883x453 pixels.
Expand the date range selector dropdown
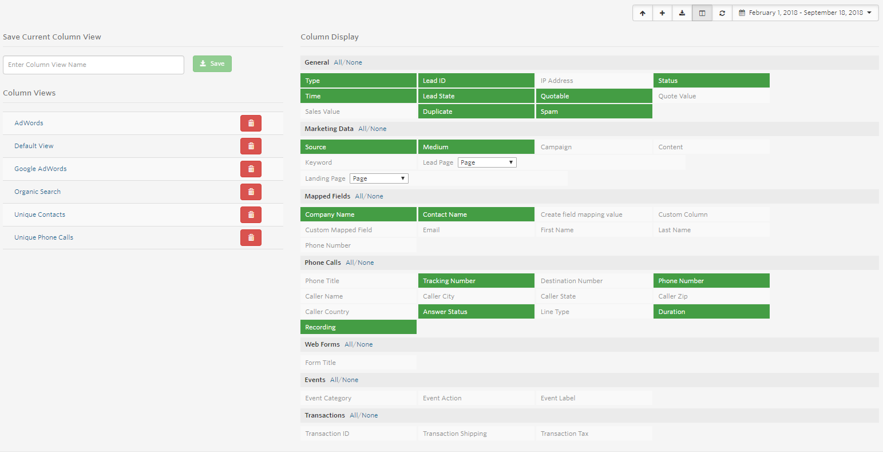(x=870, y=12)
